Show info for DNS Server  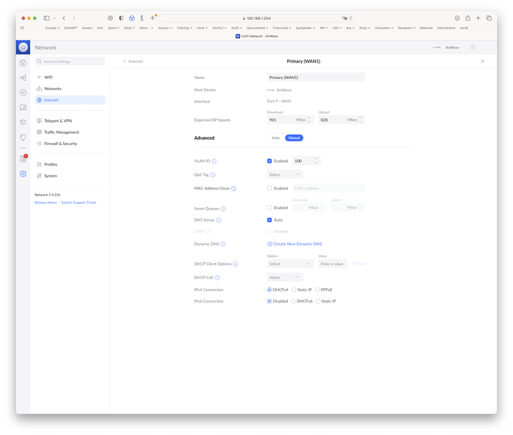tap(219, 220)
